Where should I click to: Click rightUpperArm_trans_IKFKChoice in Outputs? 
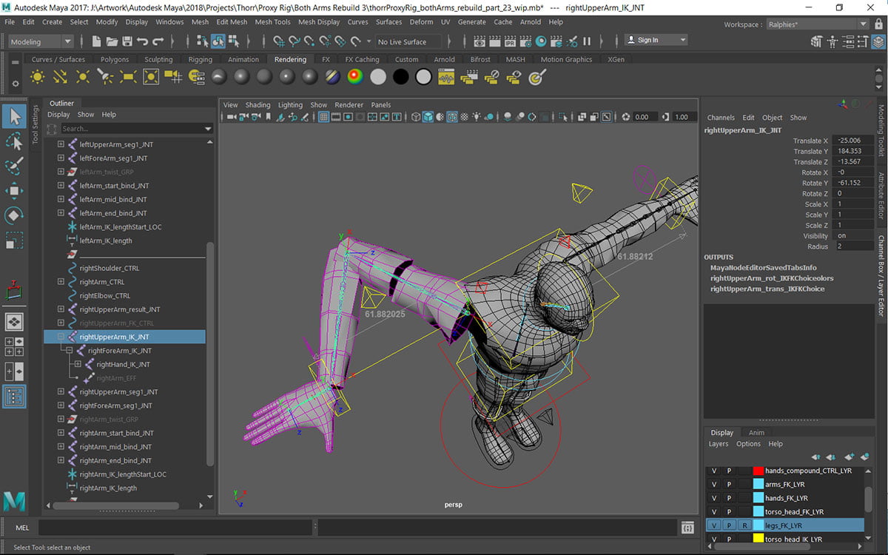(767, 289)
